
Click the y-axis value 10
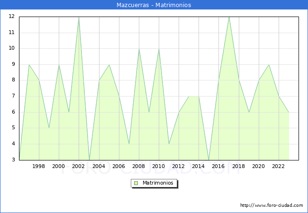pyautogui.click(x=12, y=48)
